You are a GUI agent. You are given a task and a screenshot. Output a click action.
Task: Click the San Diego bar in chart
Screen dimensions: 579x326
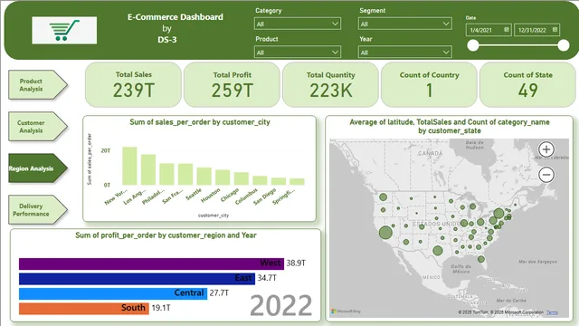[x=279, y=181]
